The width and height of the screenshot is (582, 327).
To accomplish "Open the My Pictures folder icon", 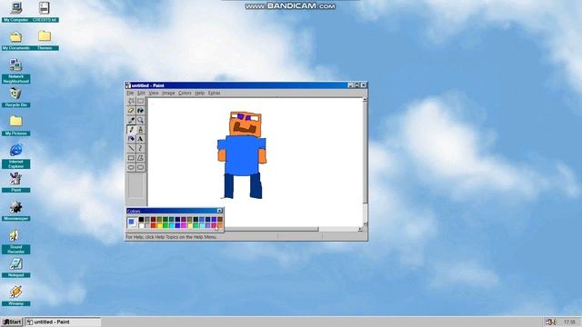I will pyautogui.click(x=16, y=125).
